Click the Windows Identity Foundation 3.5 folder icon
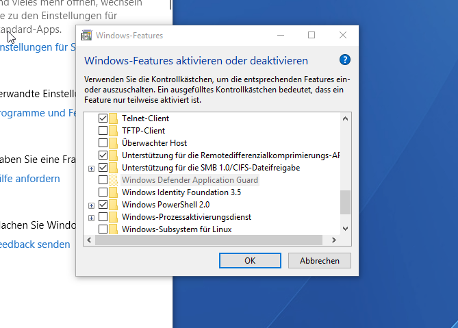 (113, 192)
